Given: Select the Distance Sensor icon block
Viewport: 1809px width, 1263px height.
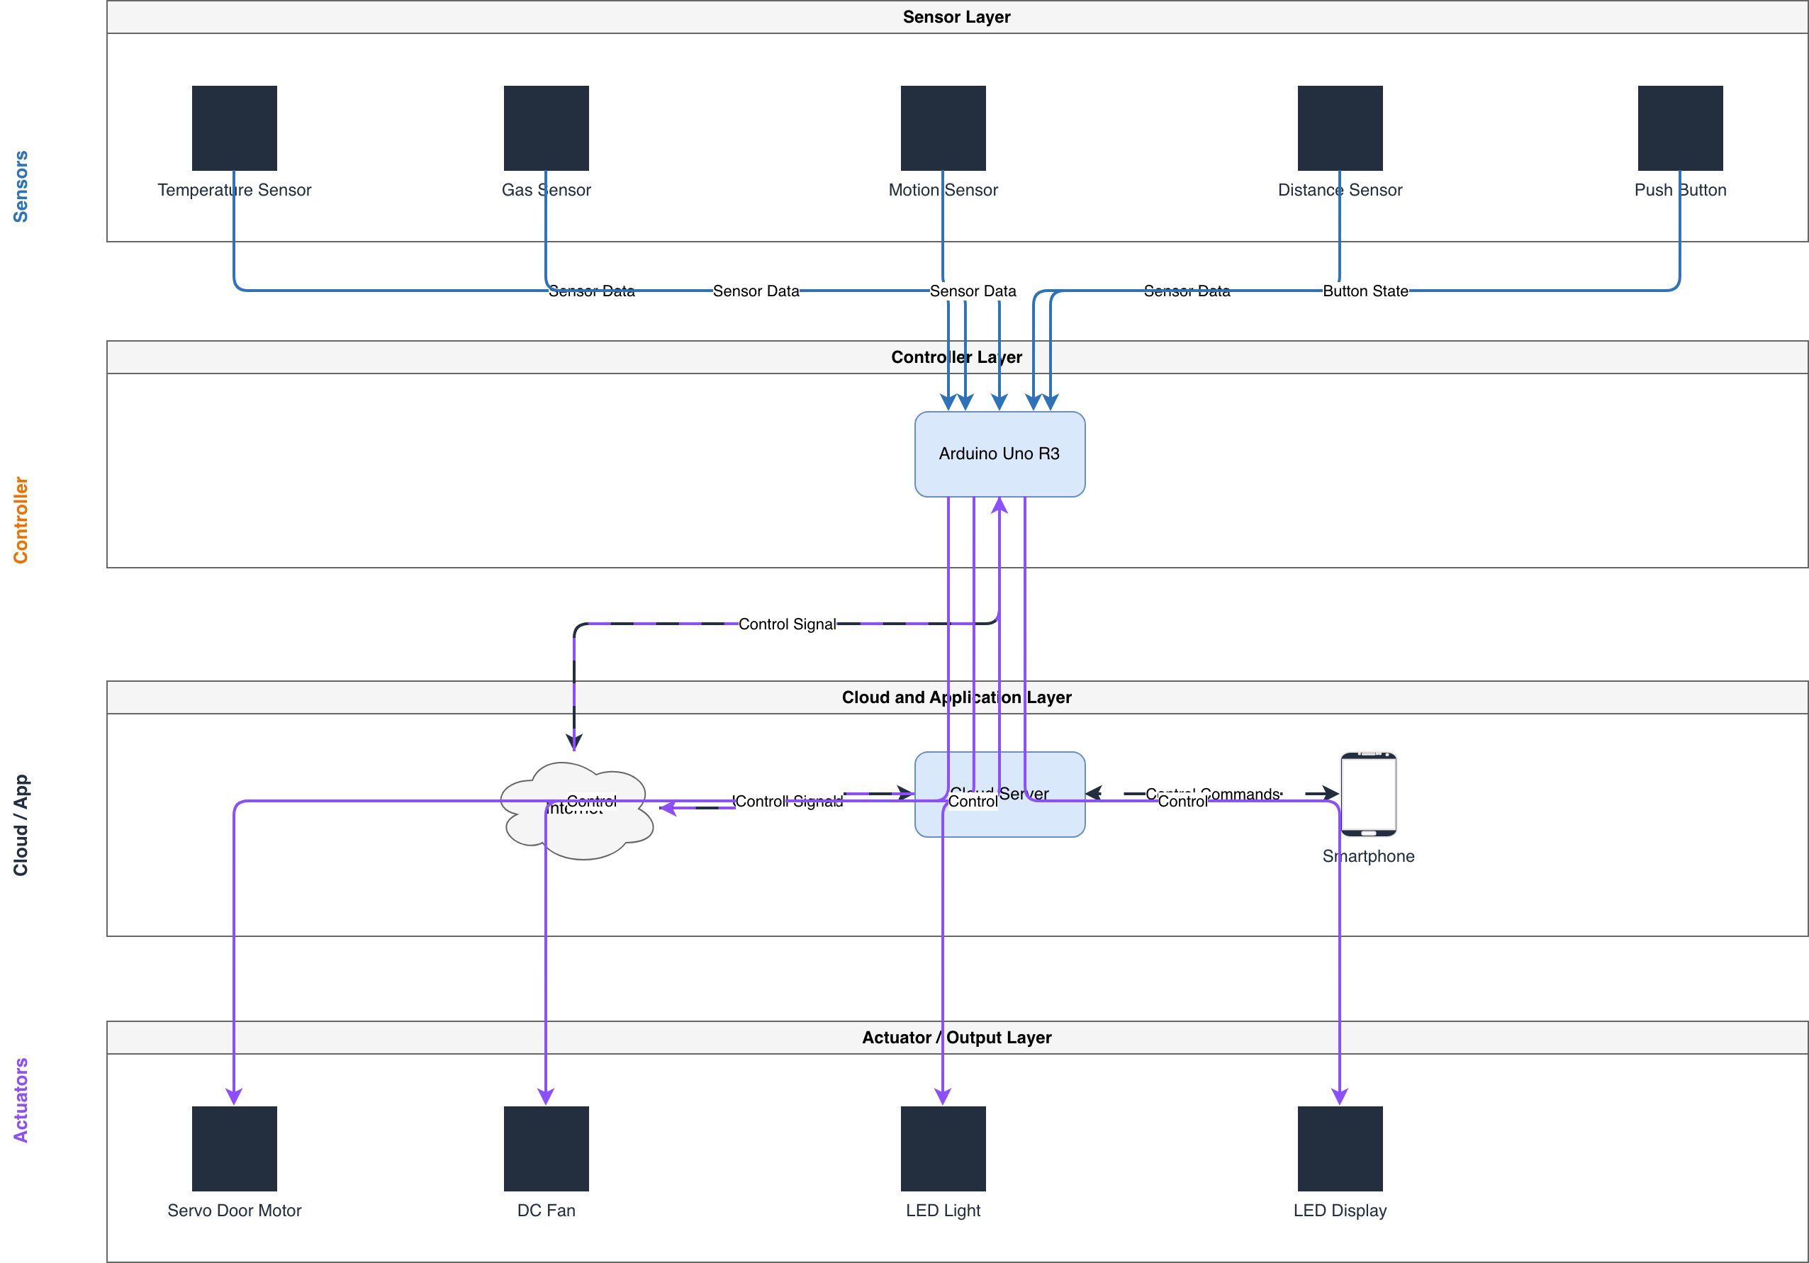Looking at the screenshot, I should [1340, 128].
